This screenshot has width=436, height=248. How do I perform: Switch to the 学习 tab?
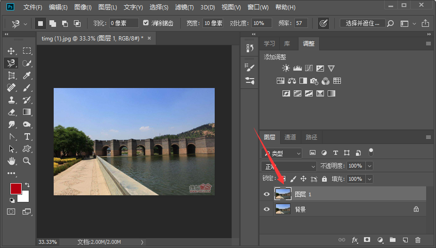(269, 44)
